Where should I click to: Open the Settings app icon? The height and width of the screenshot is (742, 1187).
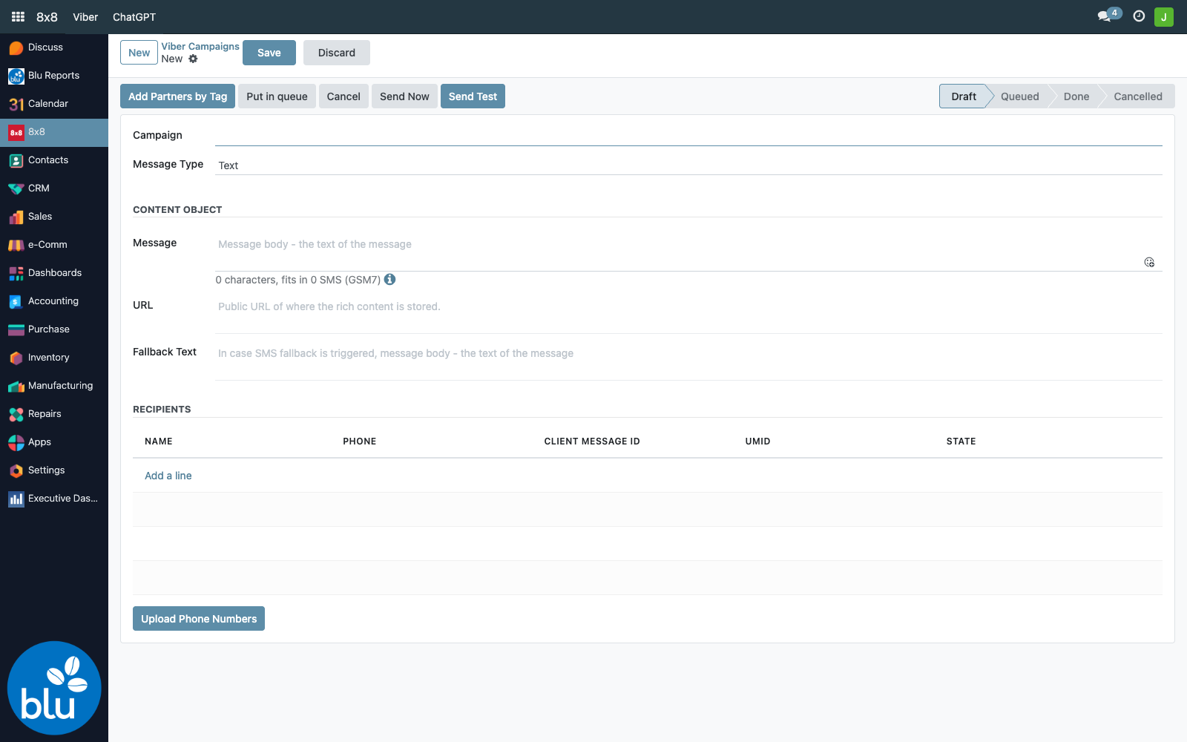click(x=16, y=470)
